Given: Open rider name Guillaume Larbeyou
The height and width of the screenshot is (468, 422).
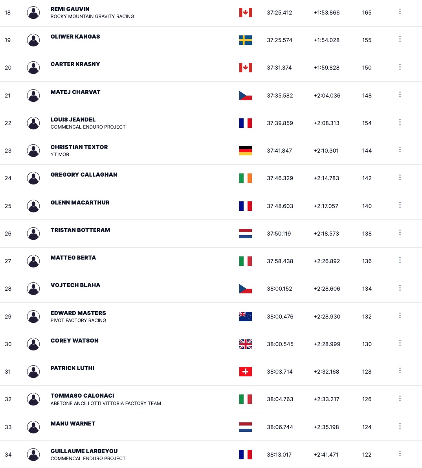Looking at the screenshot, I should pos(84,451).
